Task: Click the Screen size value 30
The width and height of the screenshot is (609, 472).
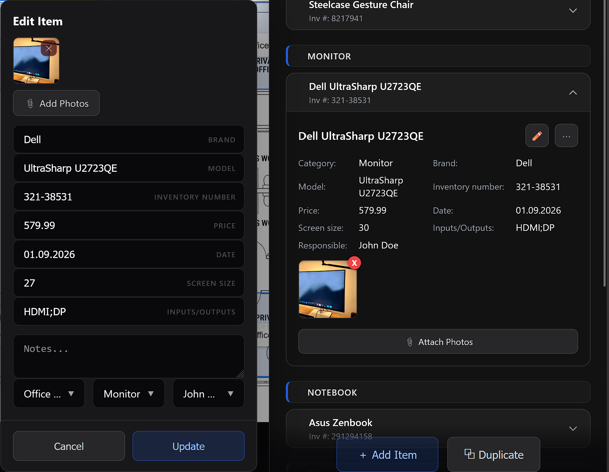Action: pyautogui.click(x=364, y=228)
